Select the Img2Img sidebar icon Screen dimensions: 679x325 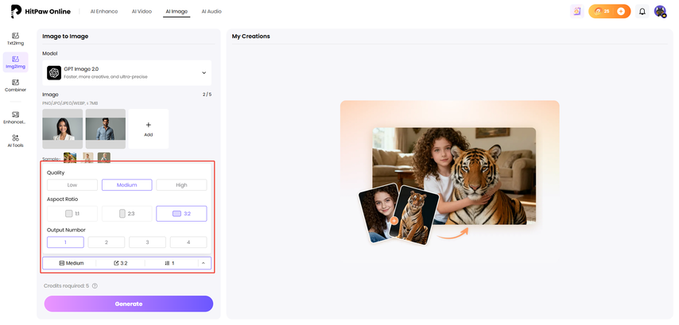(15, 62)
